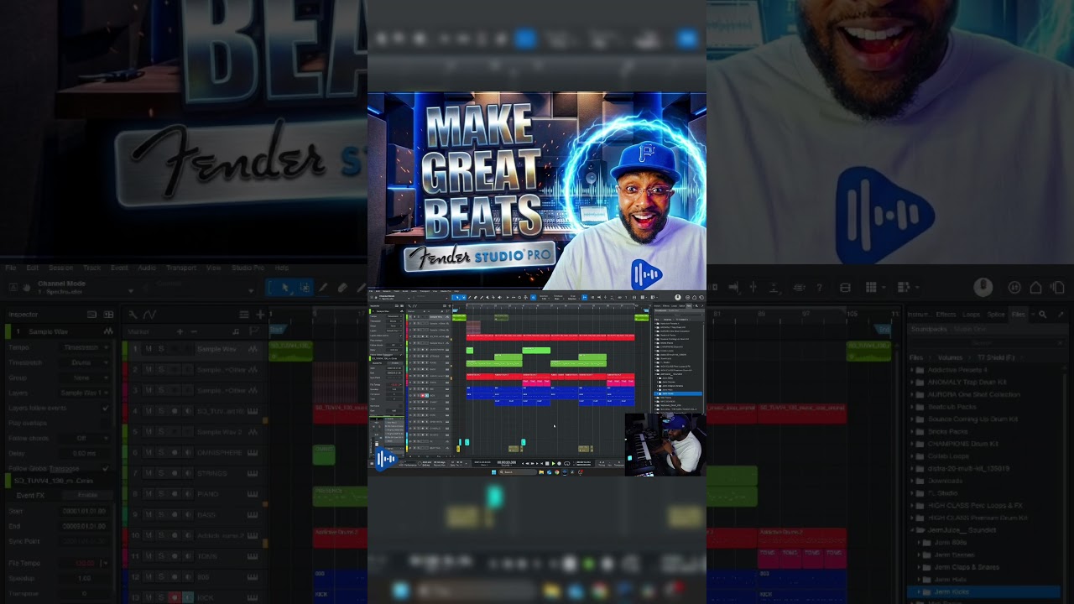The width and height of the screenshot is (1074, 604).
Task: Add a track with the backdrop track-header plus
Action: point(260,315)
